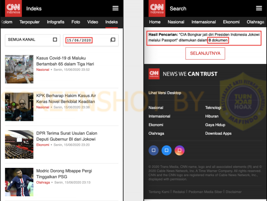Click CNN footer logo near News We Can Trust

point(154,74)
